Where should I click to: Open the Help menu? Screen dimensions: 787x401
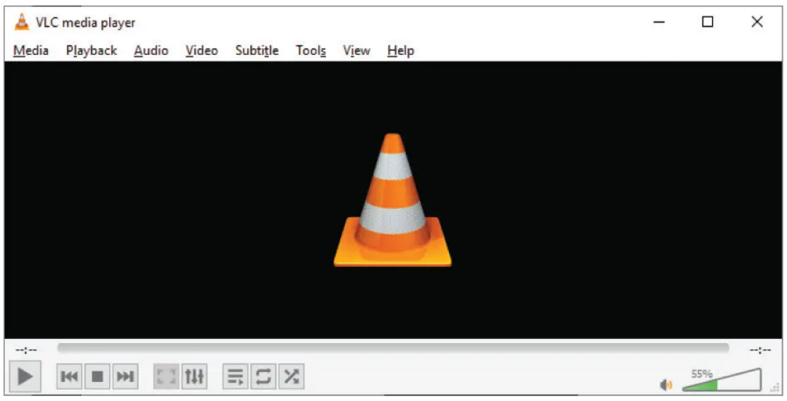(x=400, y=51)
